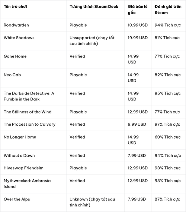Select the 97% Tích cực rating
Viewport: 186px width, 212px height.
167,124
